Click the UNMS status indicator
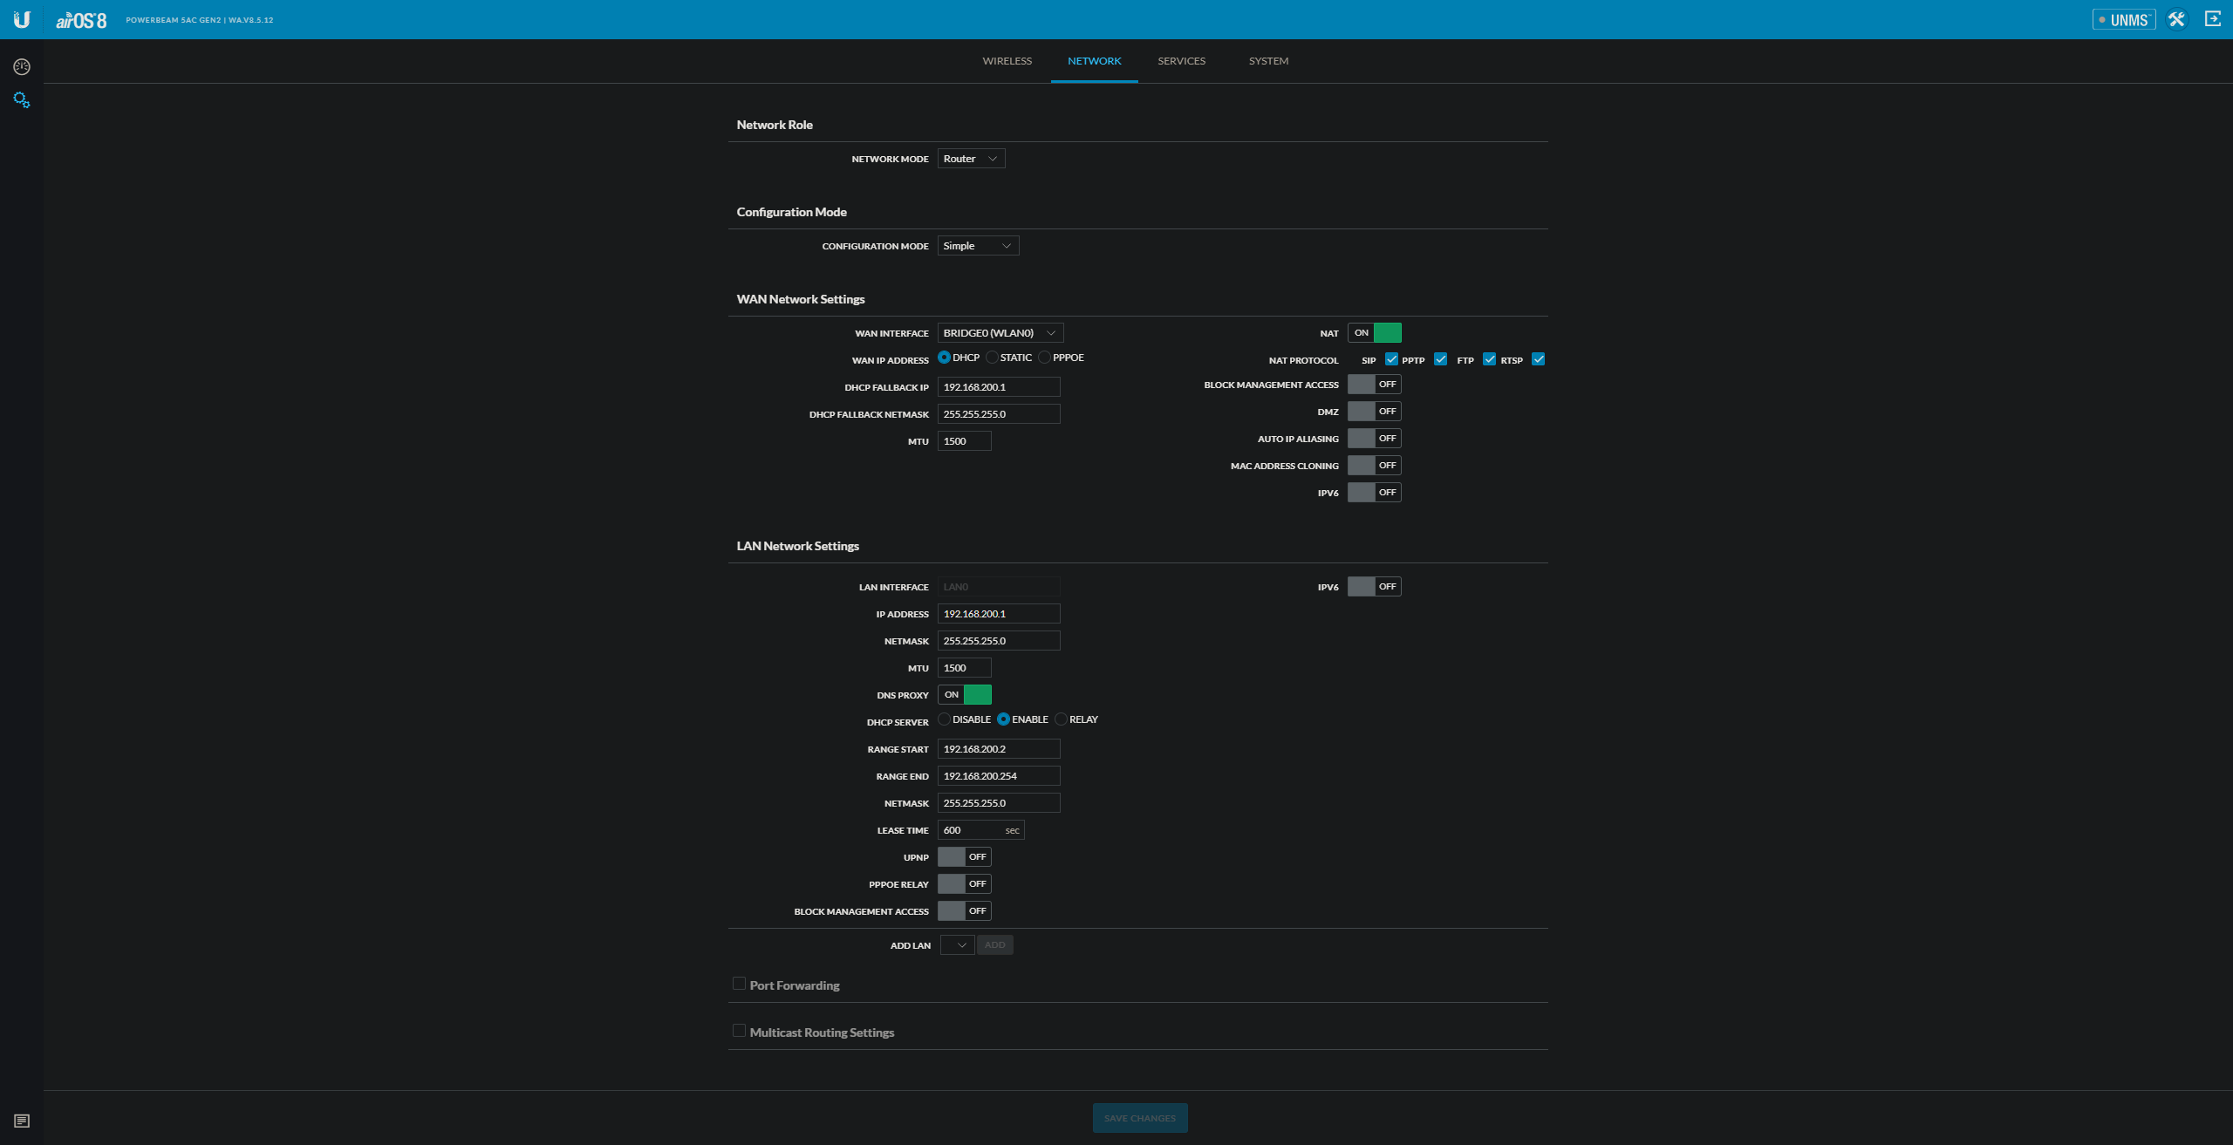 coord(2123,19)
